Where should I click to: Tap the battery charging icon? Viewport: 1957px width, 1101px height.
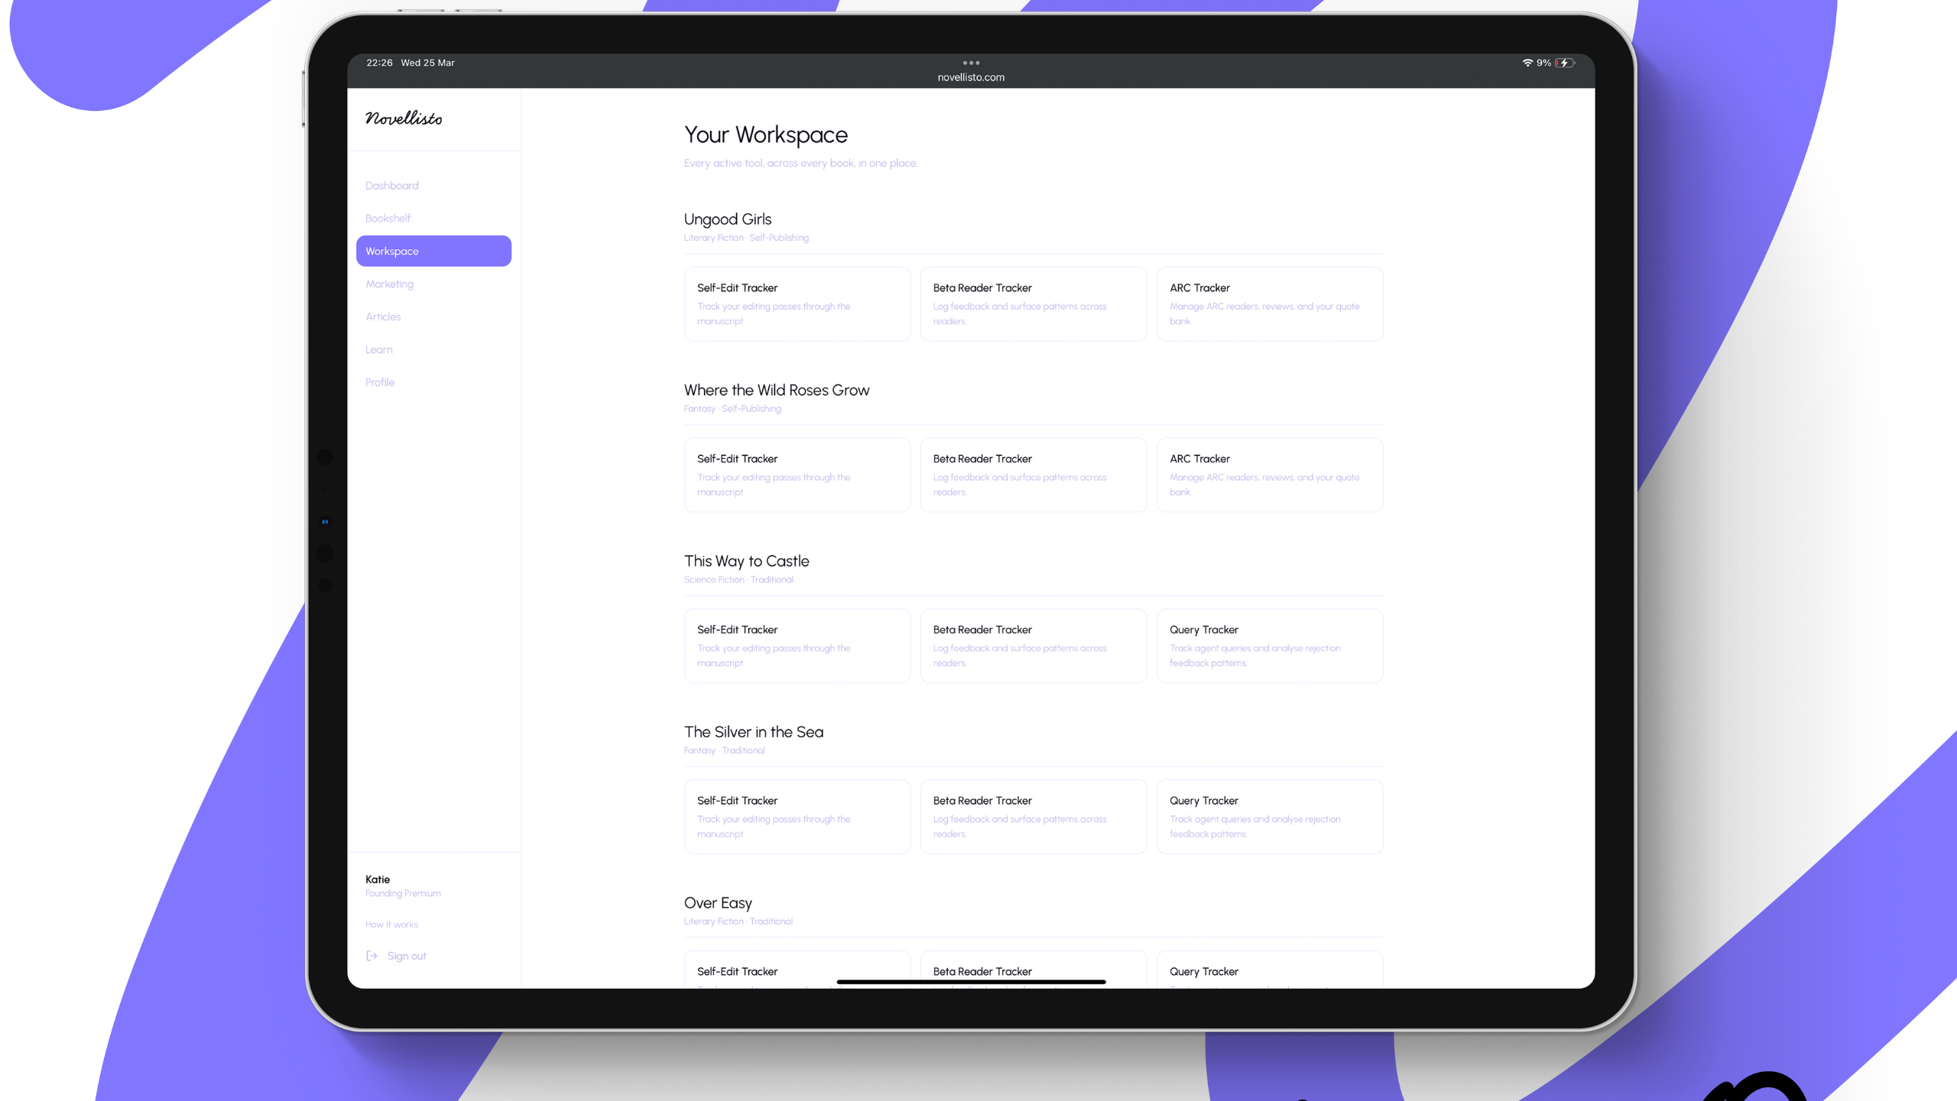(x=1564, y=63)
